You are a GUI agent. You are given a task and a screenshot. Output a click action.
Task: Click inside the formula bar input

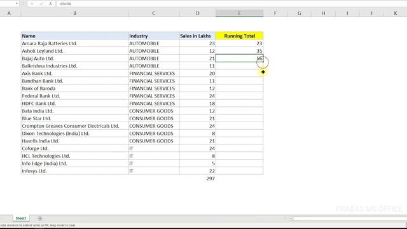point(231,4)
